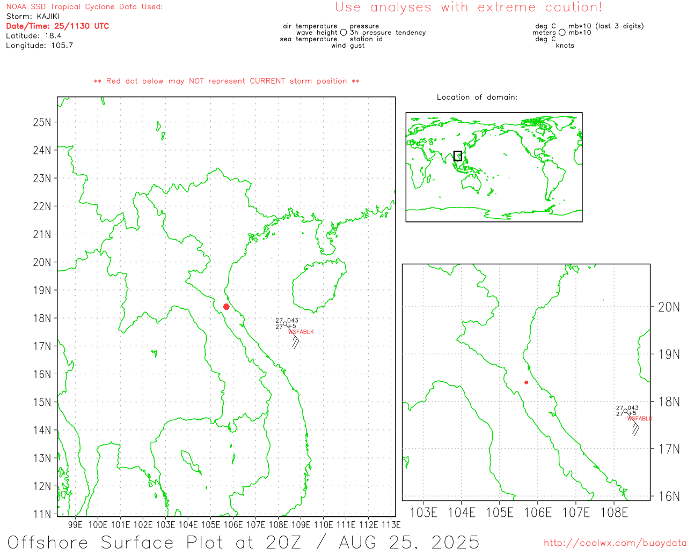
Task: Click the WSFABLK station label on main map
Action: (301, 332)
